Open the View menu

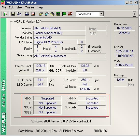click(x=19, y=7)
